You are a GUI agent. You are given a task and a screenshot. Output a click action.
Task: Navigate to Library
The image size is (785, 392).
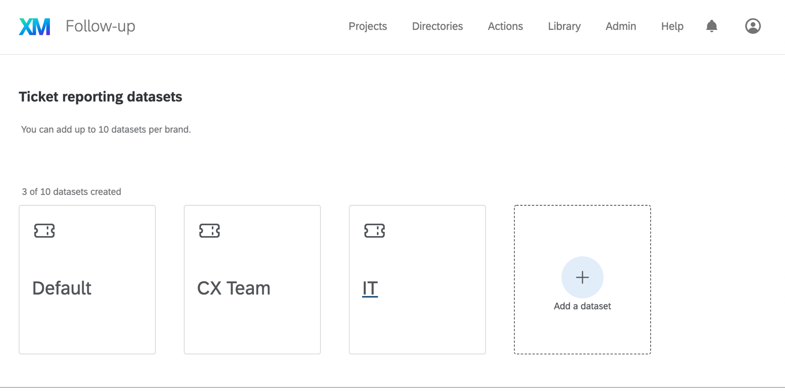tap(564, 26)
